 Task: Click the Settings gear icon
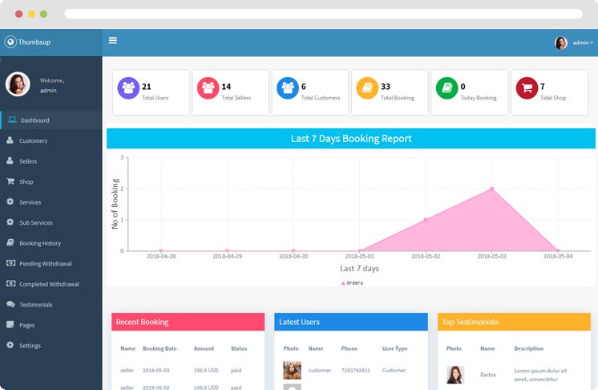coord(10,345)
